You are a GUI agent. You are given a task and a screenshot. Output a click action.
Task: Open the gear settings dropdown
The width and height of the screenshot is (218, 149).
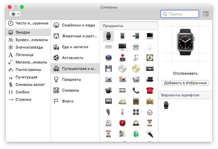coord(15,14)
